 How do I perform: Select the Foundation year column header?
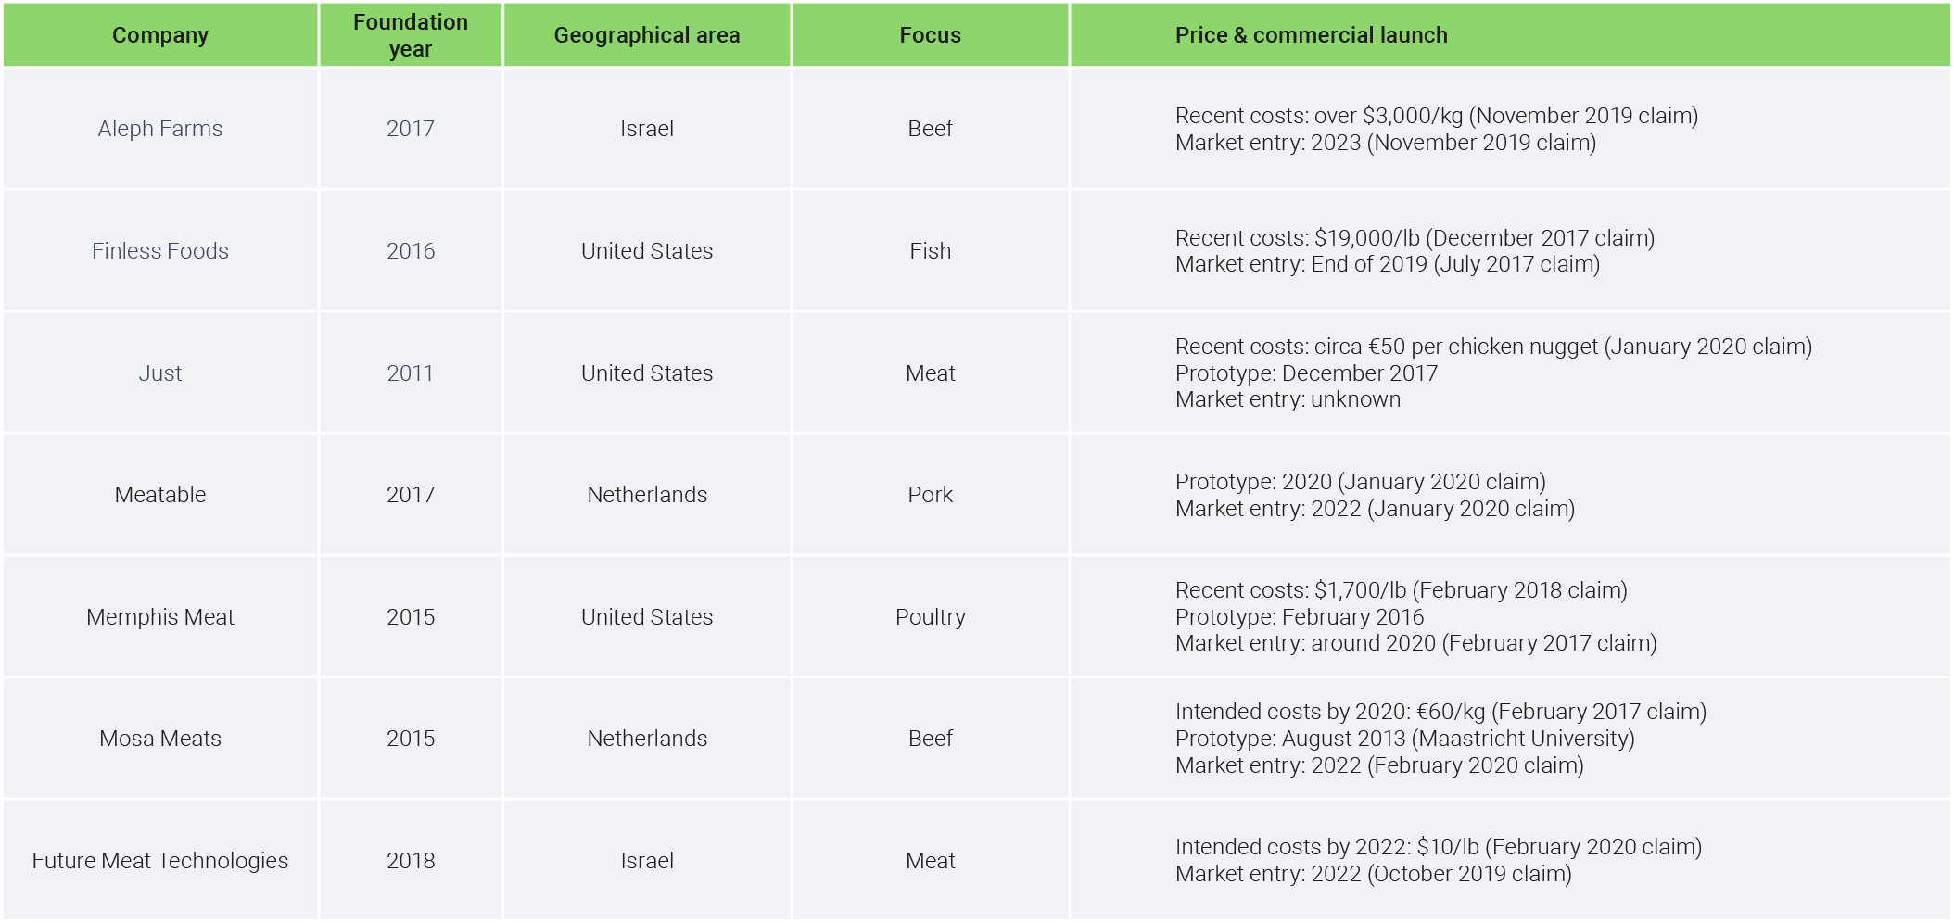coord(411,35)
